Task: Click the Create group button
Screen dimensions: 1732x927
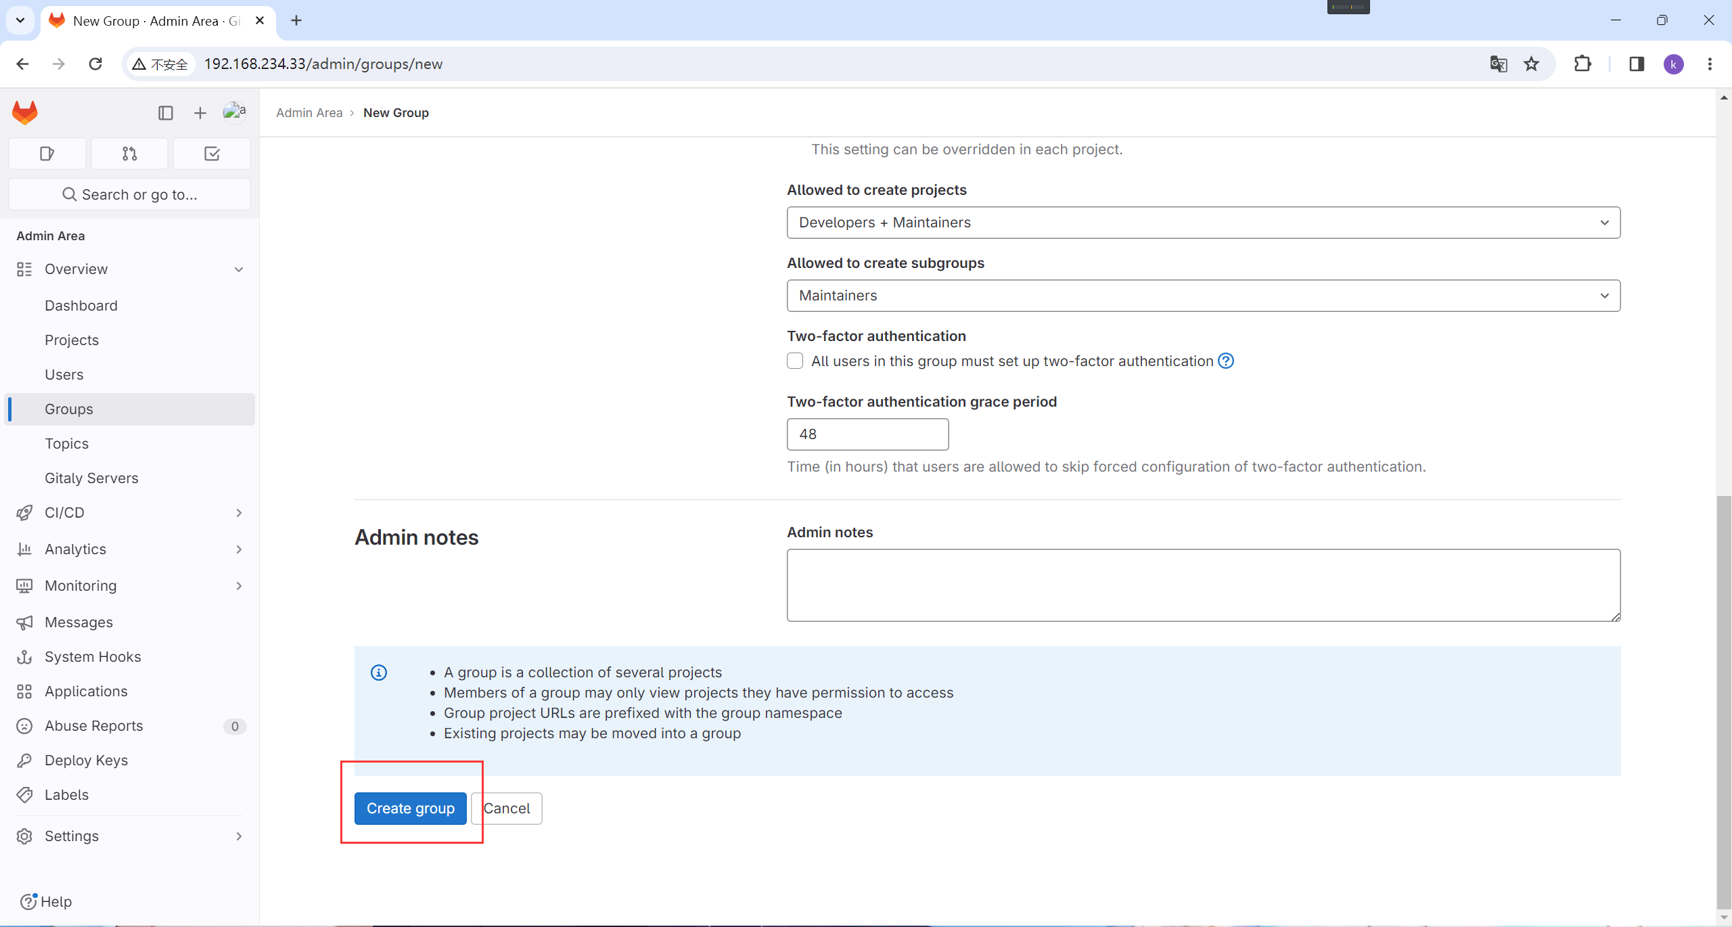Action: point(410,809)
